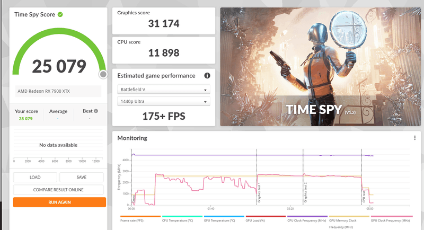
Task: Open the Battlefield V game dropdown
Action: [x=164, y=90]
